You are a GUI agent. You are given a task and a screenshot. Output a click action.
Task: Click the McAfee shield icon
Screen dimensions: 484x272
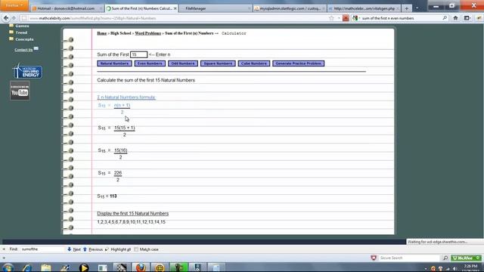(x=374, y=258)
